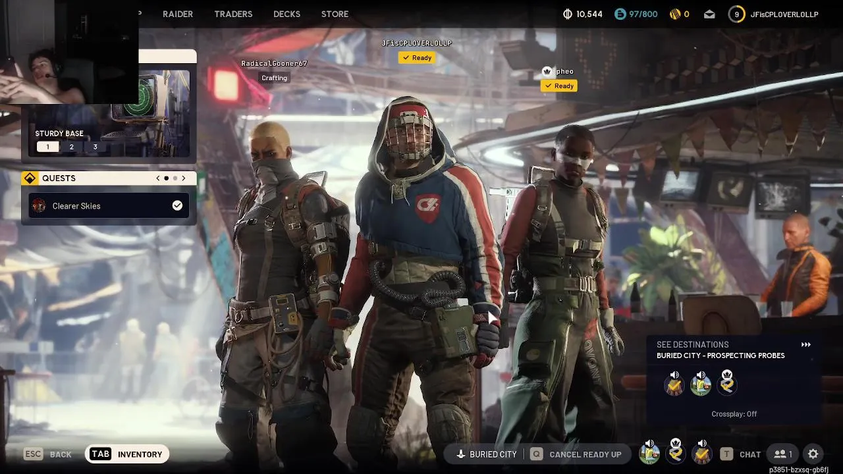Screen dimensions: 843x474
Task: Open the Inventory with the TAB button
Action: tap(127, 454)
